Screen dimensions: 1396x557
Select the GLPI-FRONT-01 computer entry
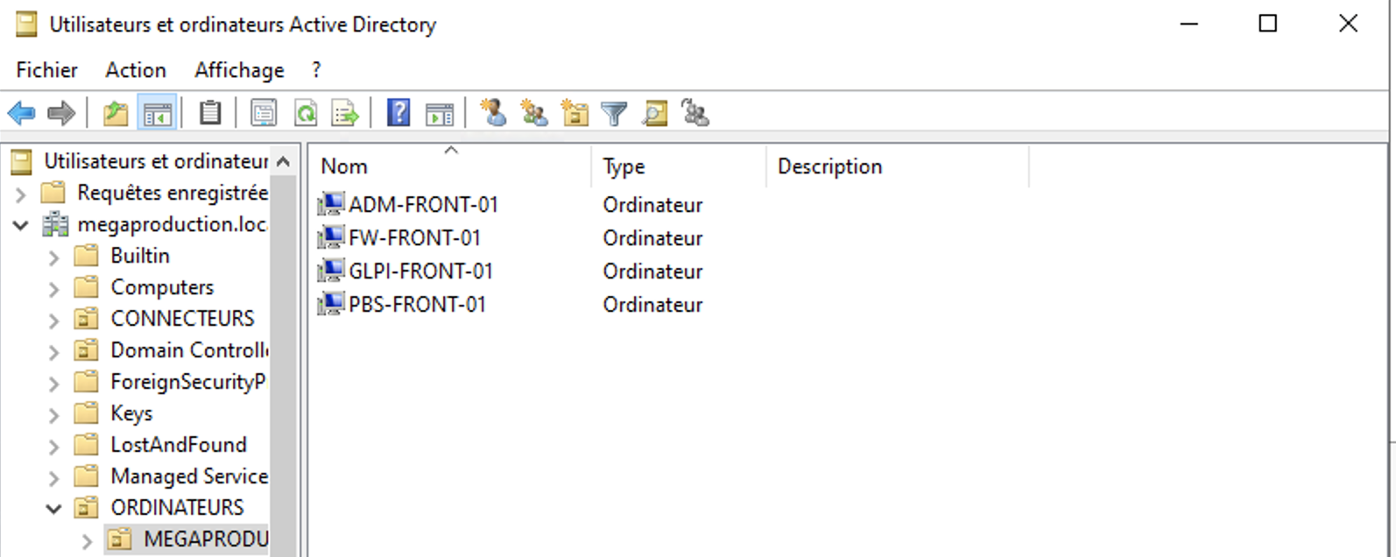(420, 271)
